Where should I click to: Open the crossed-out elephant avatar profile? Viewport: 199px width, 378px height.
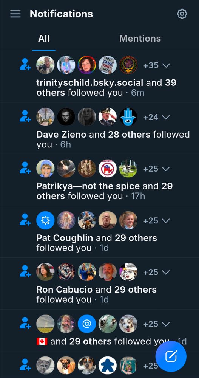coord(108,168)
